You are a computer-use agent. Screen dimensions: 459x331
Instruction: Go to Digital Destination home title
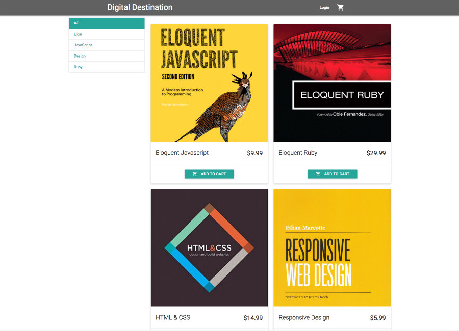140,7
